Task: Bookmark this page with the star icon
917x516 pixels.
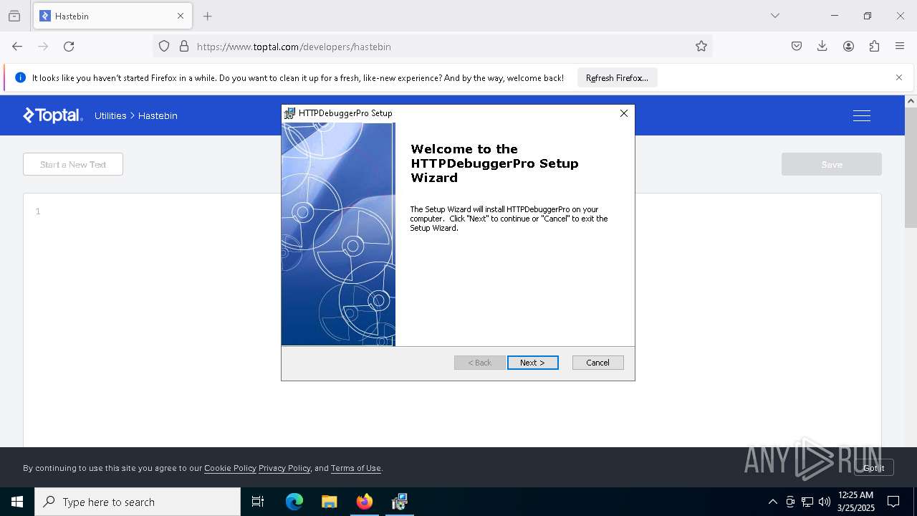Action: 701,47
